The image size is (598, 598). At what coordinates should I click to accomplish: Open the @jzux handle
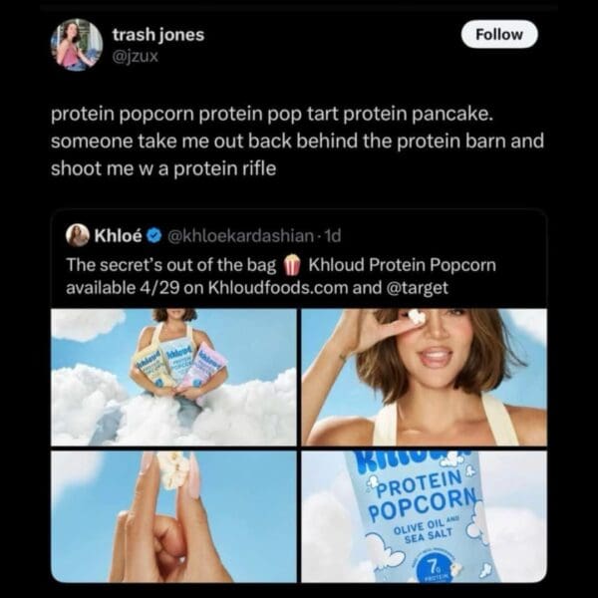click(x=135, y=57)
